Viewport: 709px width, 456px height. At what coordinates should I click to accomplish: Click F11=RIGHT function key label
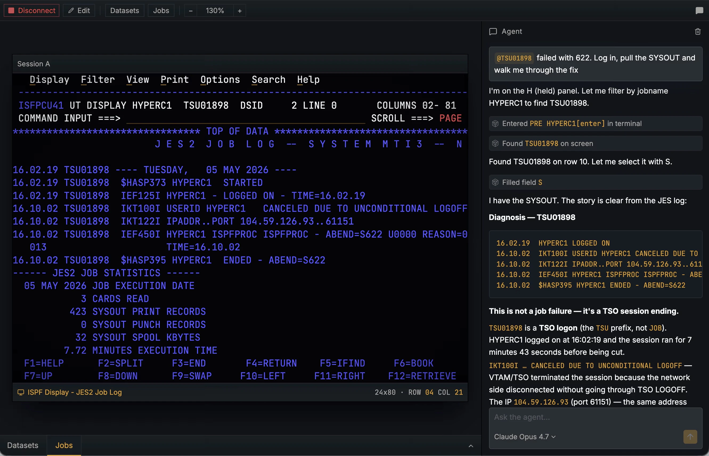tap(340, 376)
